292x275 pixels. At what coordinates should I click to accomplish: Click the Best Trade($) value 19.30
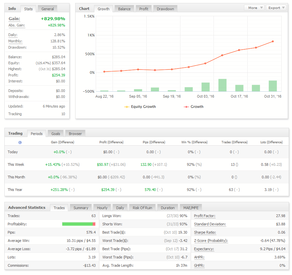click(183, 232)
